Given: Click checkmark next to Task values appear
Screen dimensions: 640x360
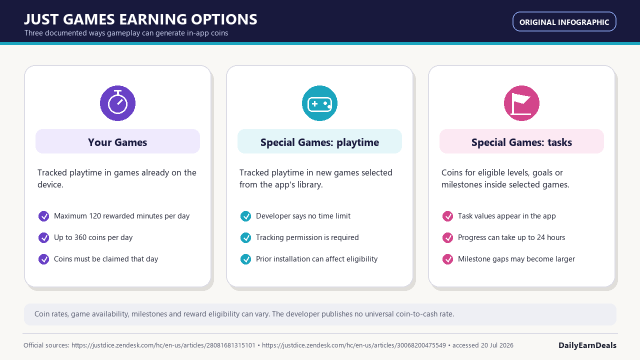Looking at the screenshot, I should pos(447,216).
